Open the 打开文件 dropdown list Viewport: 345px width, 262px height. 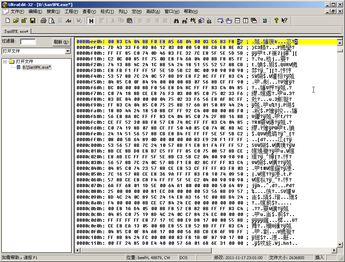[68, 51]
